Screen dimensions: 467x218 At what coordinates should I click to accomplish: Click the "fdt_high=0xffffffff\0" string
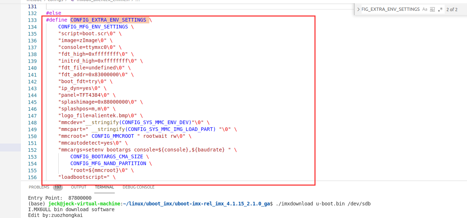(93, 54)
